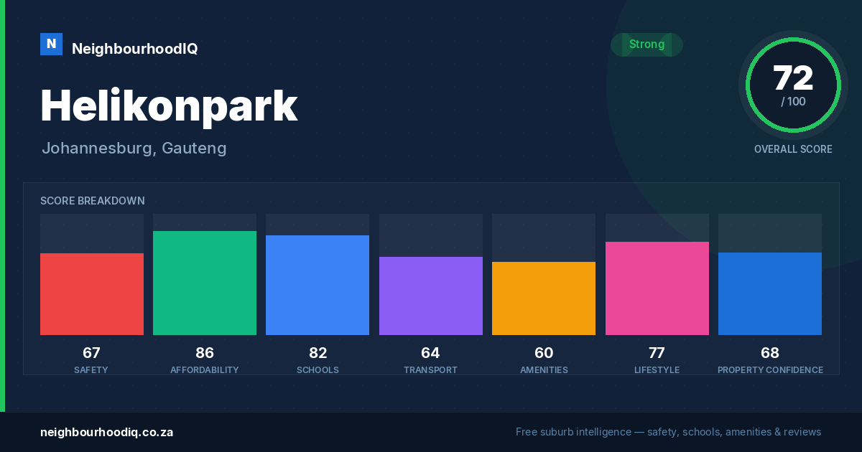Click the OVERALL SCORE label
This screenshot has height=452, width=862.
pyautogui.click(x=793, y=149)
